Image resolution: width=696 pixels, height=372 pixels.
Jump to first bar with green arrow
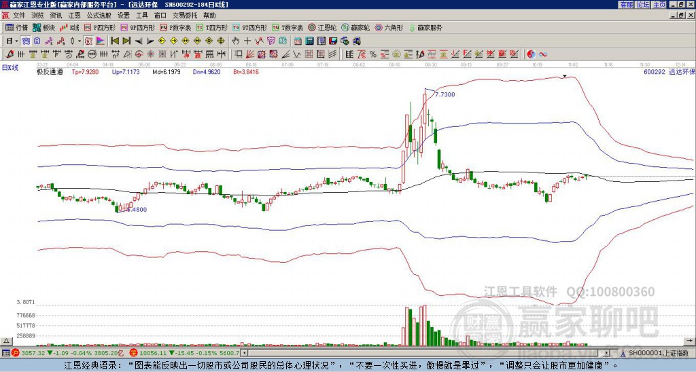pos(114,41)
